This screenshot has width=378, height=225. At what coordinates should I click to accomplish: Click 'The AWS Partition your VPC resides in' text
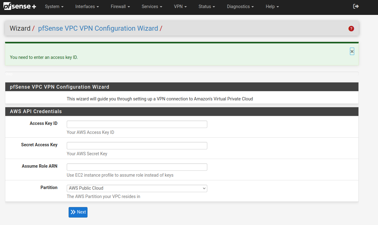103,196
